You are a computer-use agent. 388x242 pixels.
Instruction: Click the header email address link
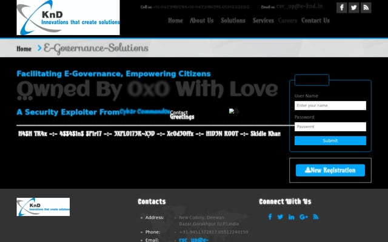tap(299, 7)
